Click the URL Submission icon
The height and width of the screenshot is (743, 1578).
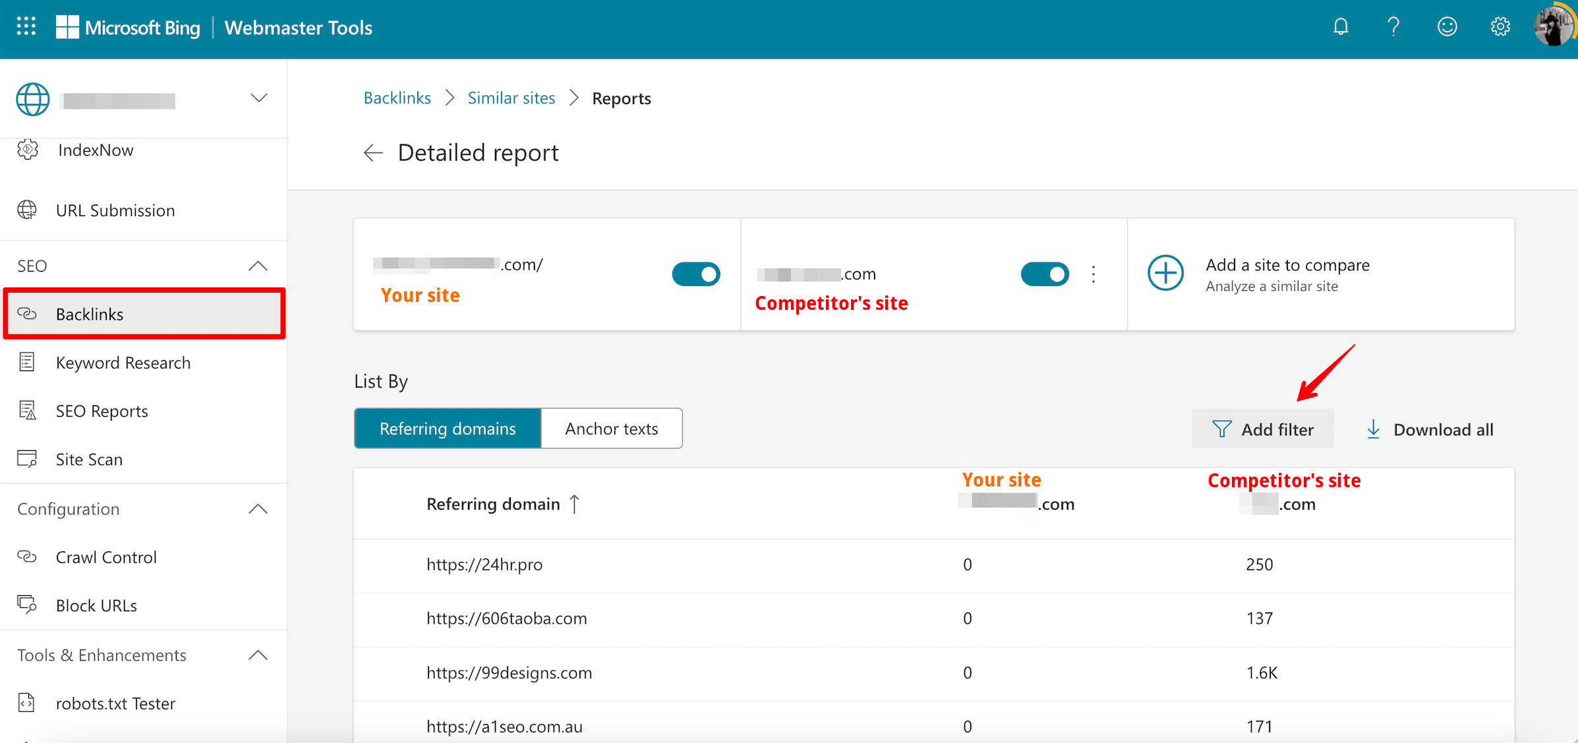(x=27, y=210)
